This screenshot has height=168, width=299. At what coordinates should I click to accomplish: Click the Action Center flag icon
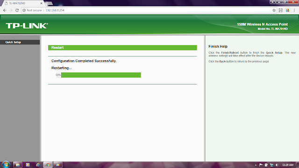(x=261, y=165)
